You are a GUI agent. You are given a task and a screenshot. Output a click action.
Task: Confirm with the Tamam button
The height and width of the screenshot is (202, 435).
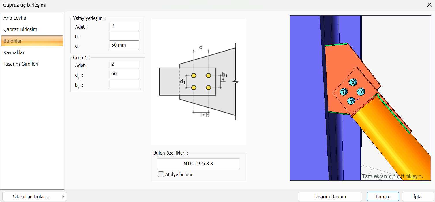(382, 197)
